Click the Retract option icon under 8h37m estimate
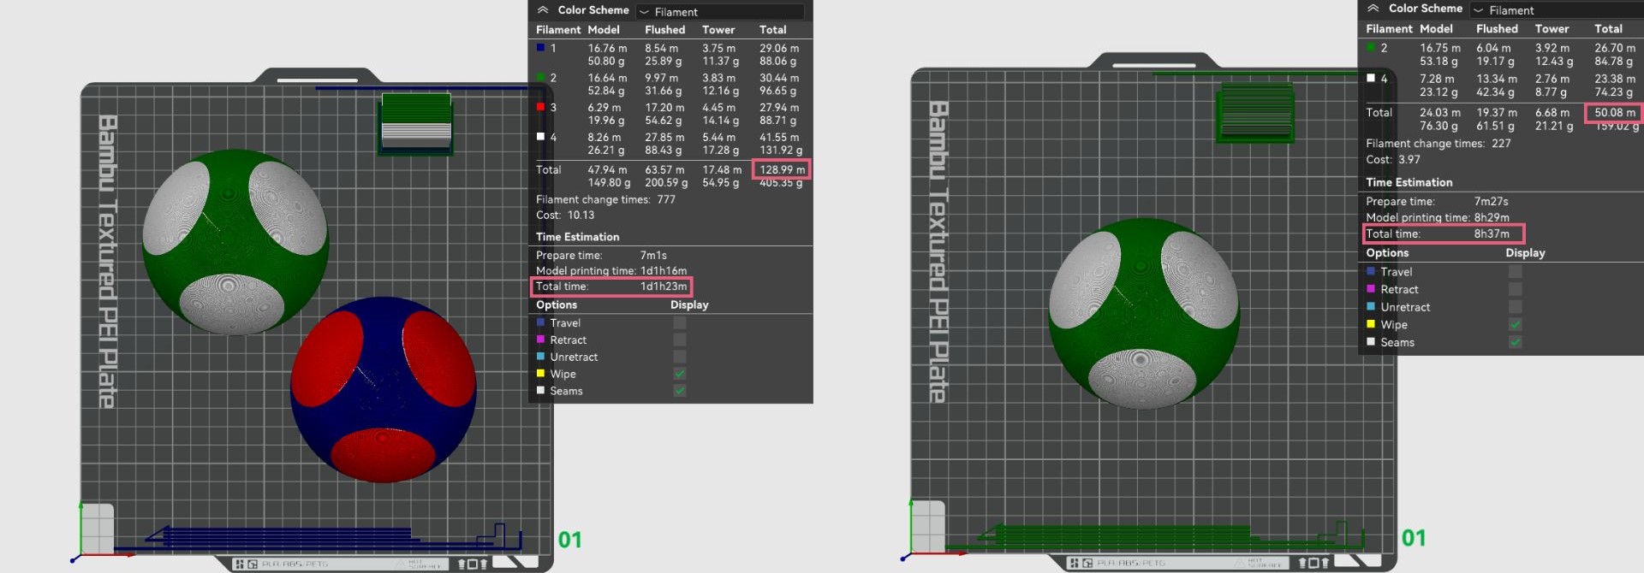Image resolution: width=1644 pixels, height=573 pixels. point(1371,289)
